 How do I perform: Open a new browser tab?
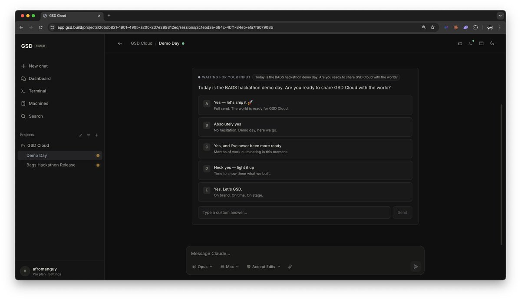pyautogui.click(x=109, y=16)
